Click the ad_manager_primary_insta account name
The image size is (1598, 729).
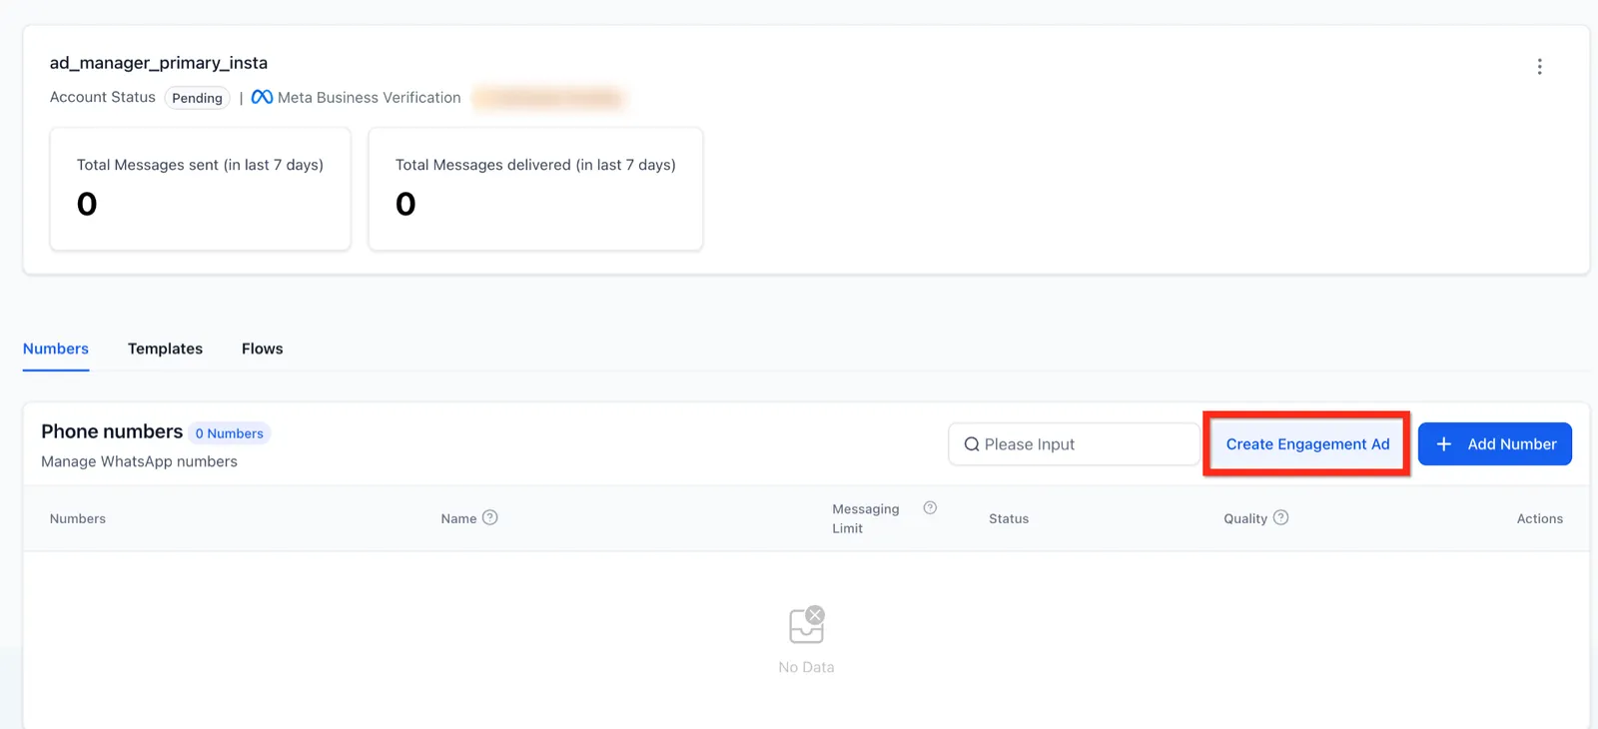[x=159, y=63]
